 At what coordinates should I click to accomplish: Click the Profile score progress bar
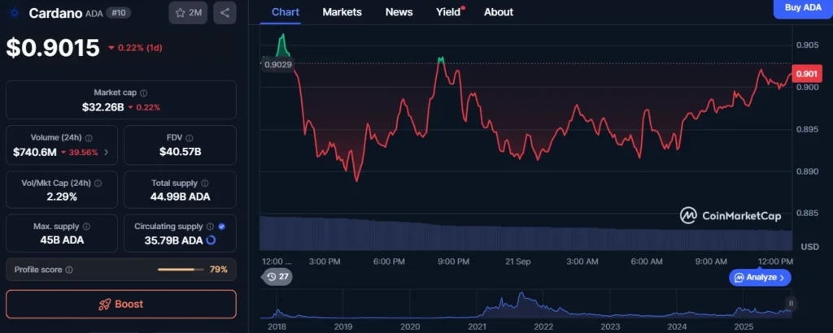click(181, 270)
